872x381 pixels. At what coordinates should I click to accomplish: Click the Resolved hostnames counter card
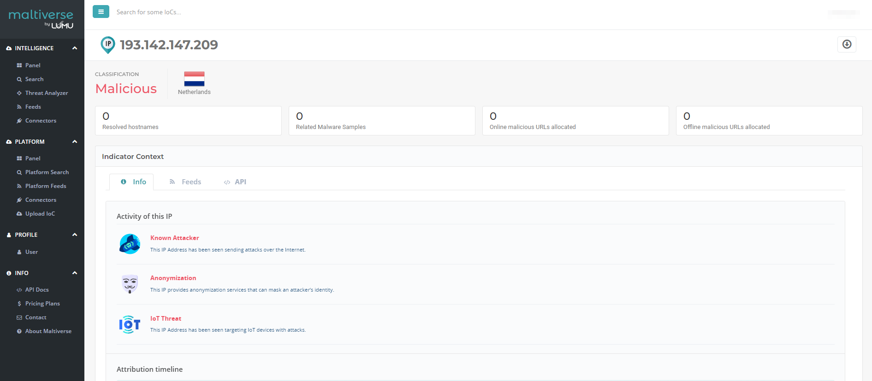[188, 121]
